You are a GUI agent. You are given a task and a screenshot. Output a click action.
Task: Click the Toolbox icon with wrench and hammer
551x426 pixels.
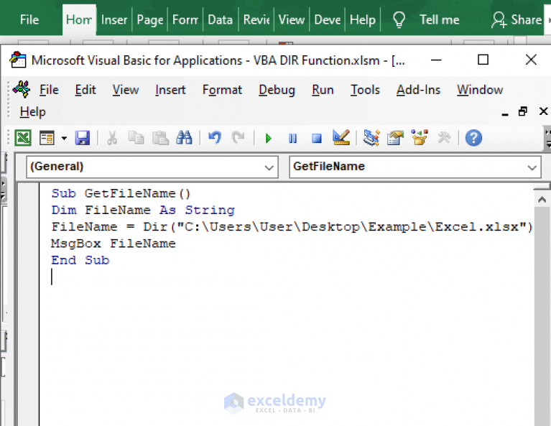[x=444, y=137]
